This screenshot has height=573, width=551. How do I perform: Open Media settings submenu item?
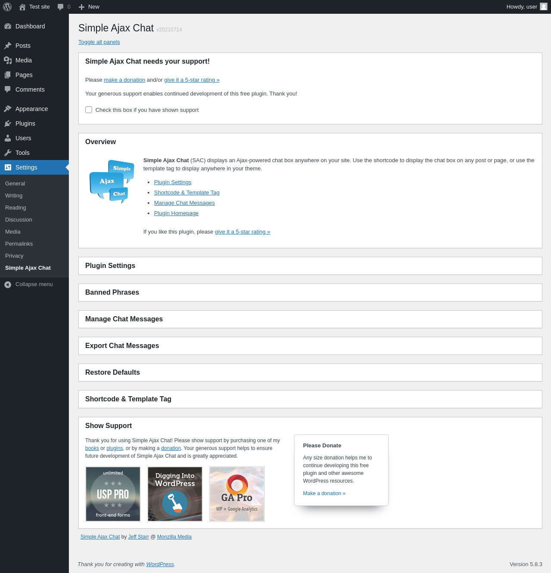pyautogui.click(x=34, y=232)
